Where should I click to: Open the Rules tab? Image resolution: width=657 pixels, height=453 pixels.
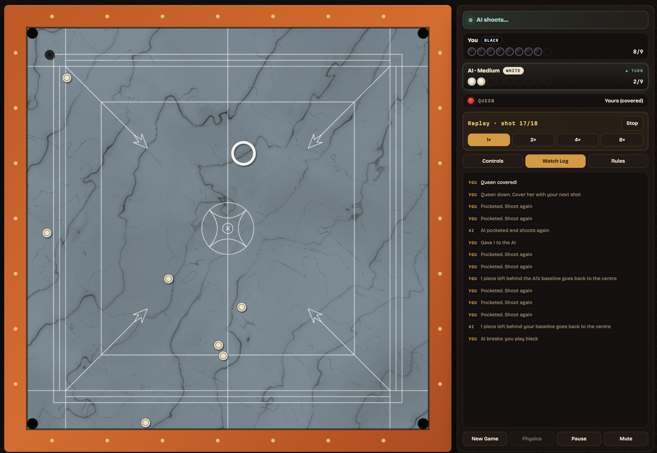pos(618,161)
